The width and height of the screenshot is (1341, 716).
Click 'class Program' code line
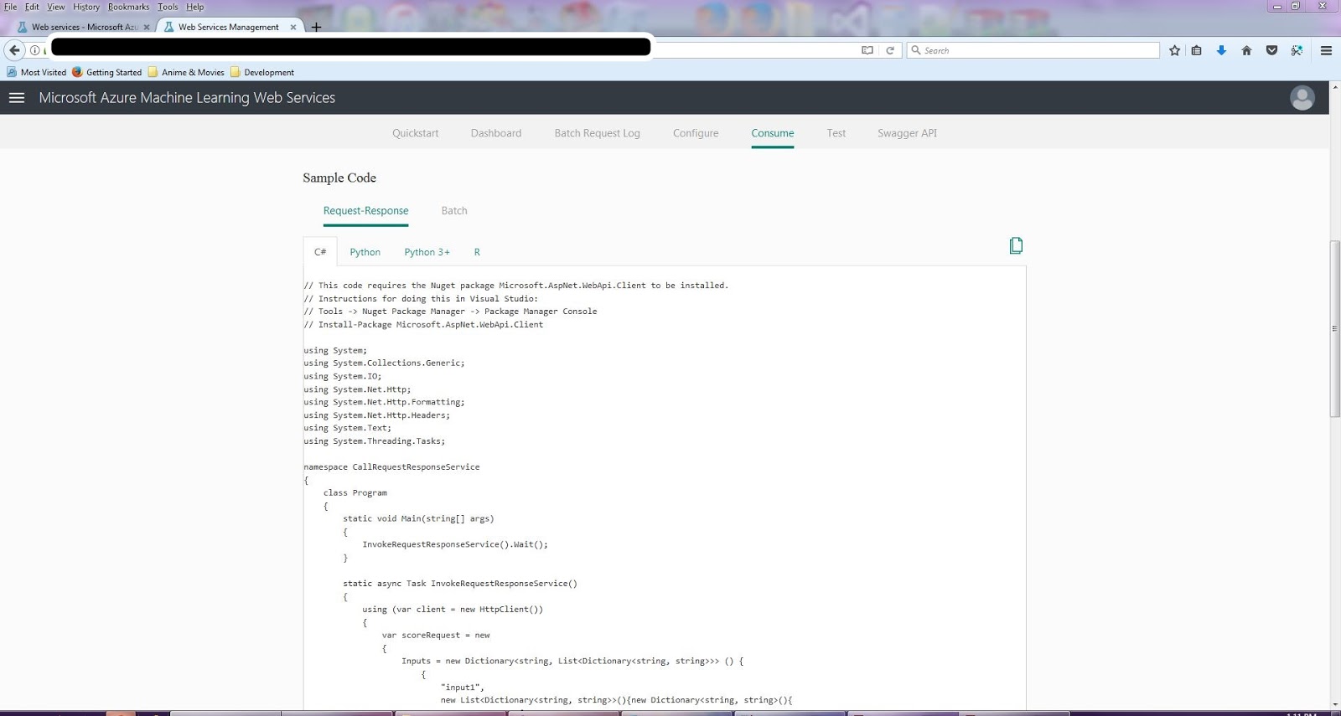[x=355, y=493]
